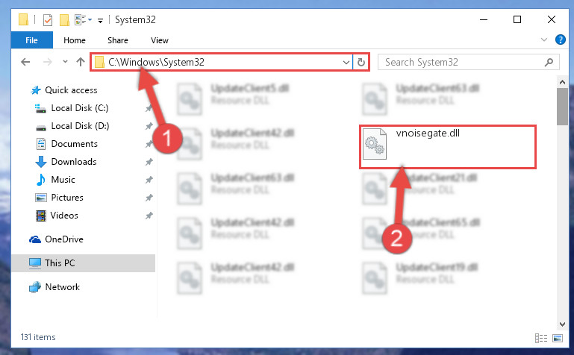
Task: Click the scroll down arrow of file list
Action: coord(562,324)
